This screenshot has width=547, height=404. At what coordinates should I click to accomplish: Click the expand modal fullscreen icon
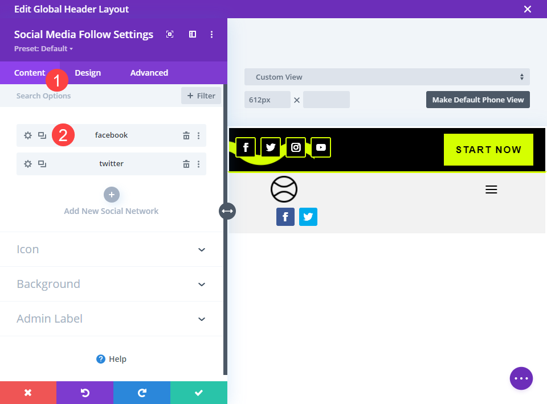pyautogui.click(x=170, y=34)
